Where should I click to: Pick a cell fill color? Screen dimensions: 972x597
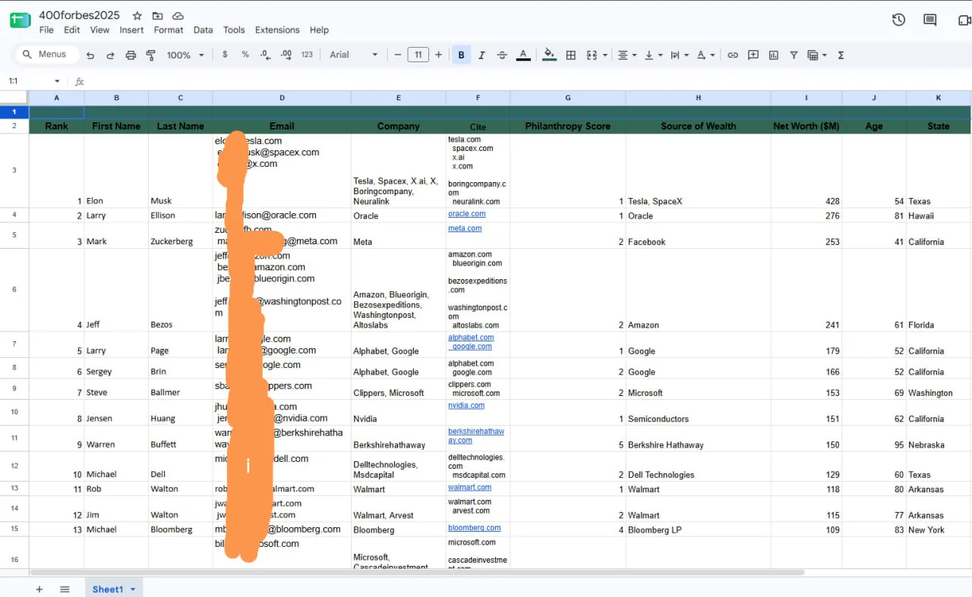(549, 55)
